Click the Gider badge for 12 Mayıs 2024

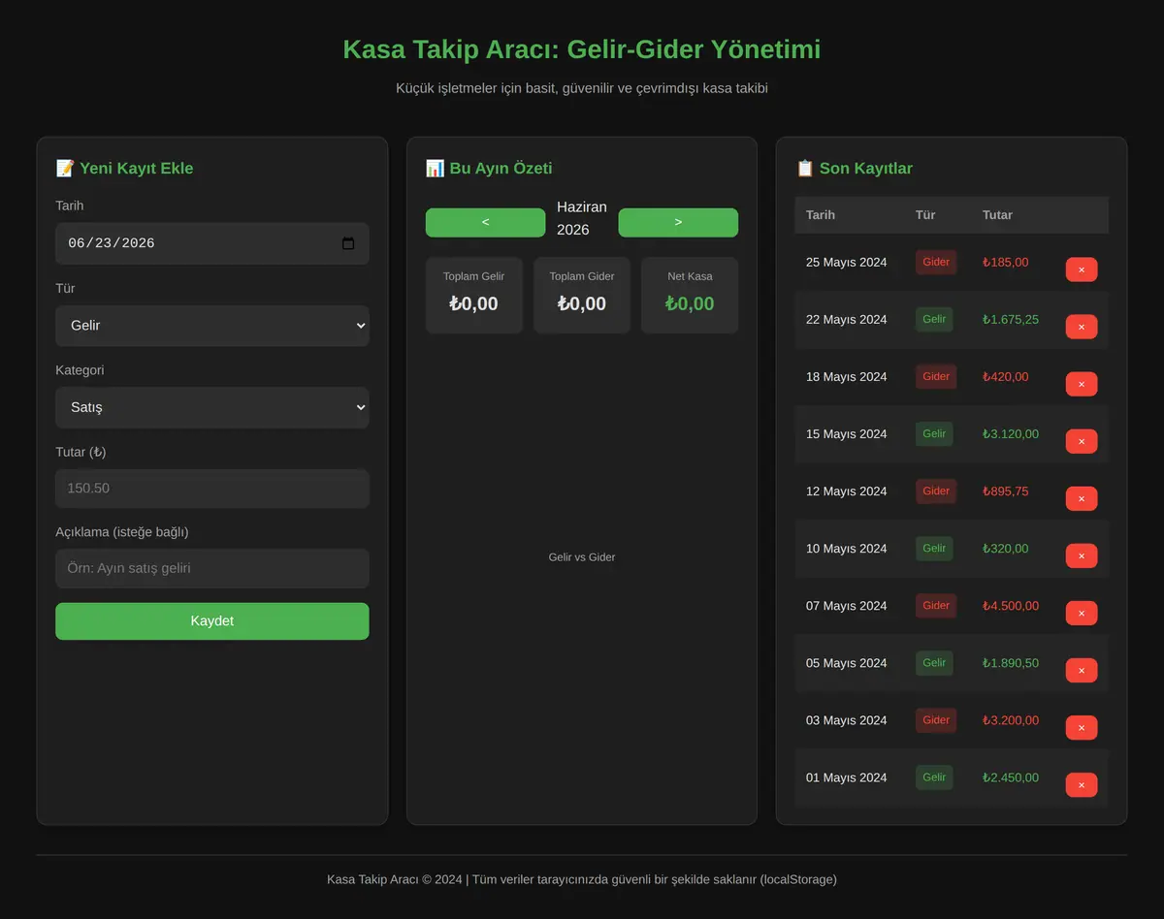click(936, 491)
